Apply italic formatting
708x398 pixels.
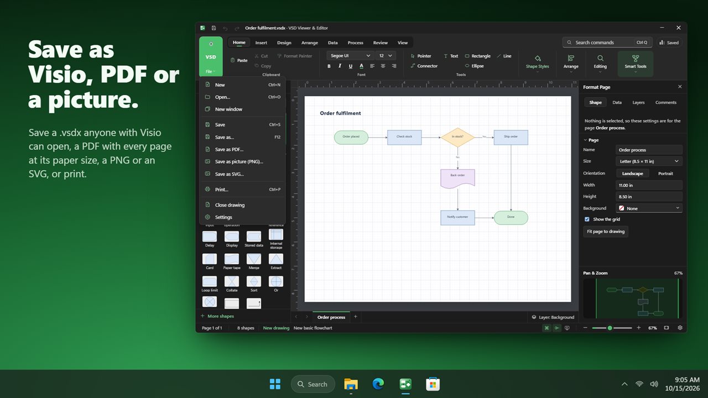(340, 66)
